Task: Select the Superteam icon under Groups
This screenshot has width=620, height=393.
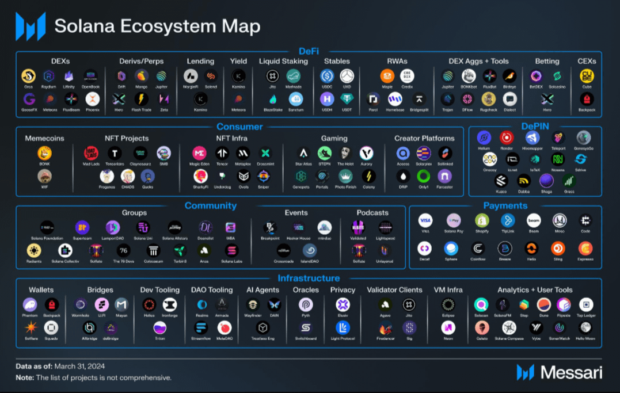Action: (x=82, y=227)
